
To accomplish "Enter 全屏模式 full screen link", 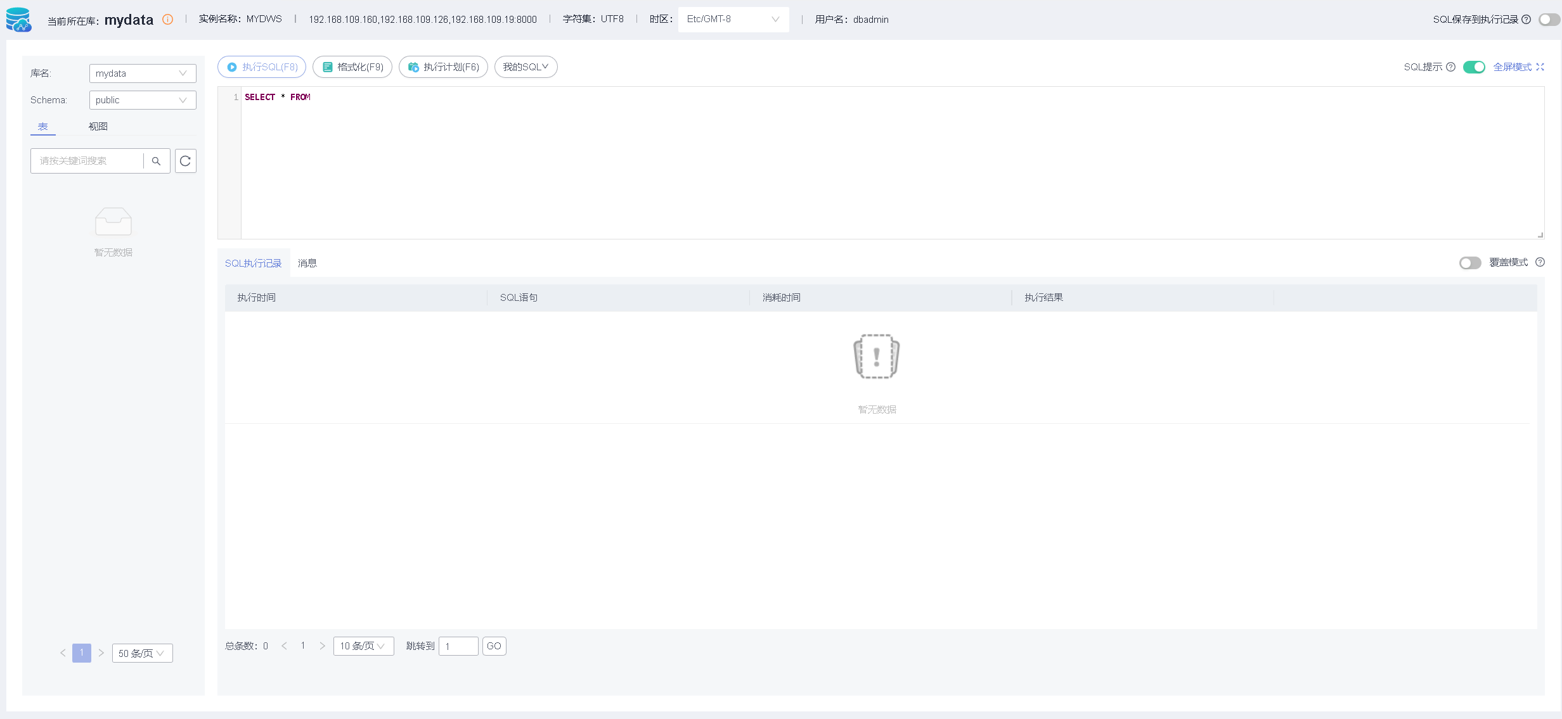I will tap(1518, 67).
